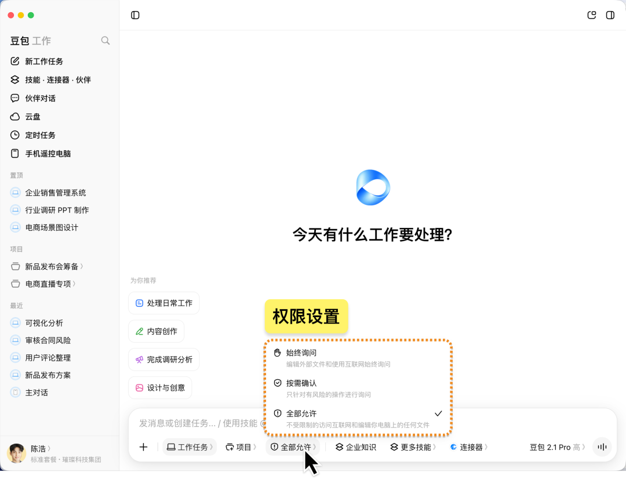Screen dimensions: 626x479
Task: Open recent item 用户评论整理
Action: click(60, 358)
